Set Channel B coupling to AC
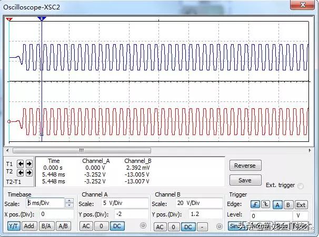Viewport: 319px width, 237px height. click(x=159, y=227)
